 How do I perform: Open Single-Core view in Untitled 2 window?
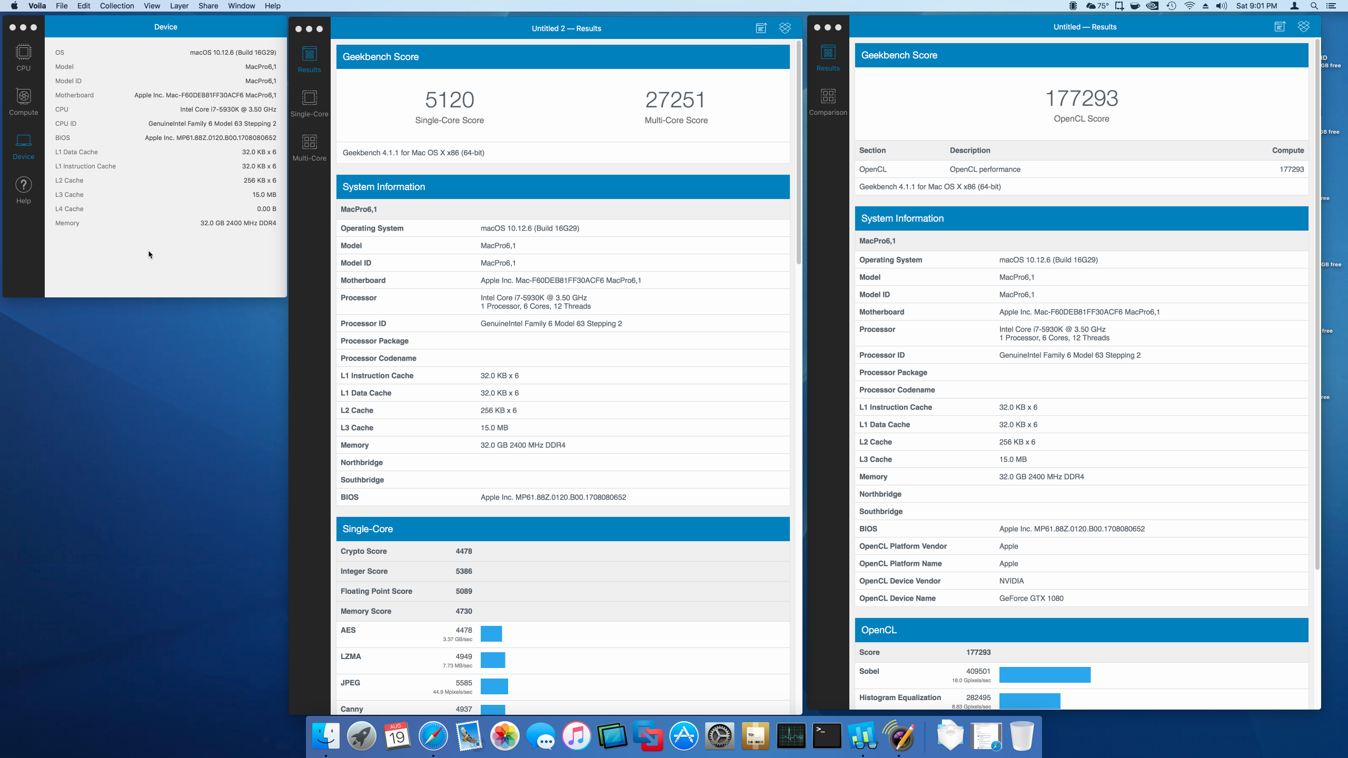tap(310, 103)
